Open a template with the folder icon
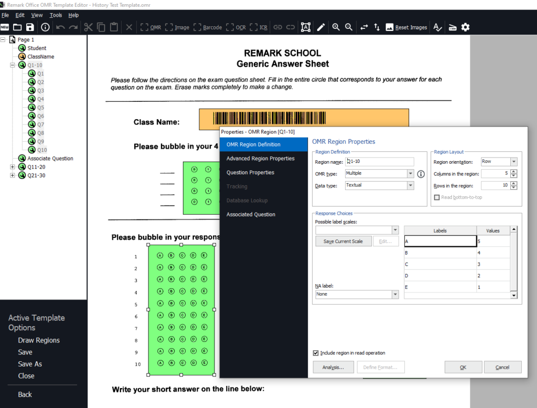The width and height of the screenshot is (537, 408). click(17, 27)
